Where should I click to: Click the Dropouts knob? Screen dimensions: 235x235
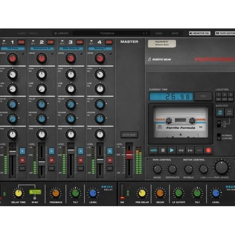click(x=172, y=169)
